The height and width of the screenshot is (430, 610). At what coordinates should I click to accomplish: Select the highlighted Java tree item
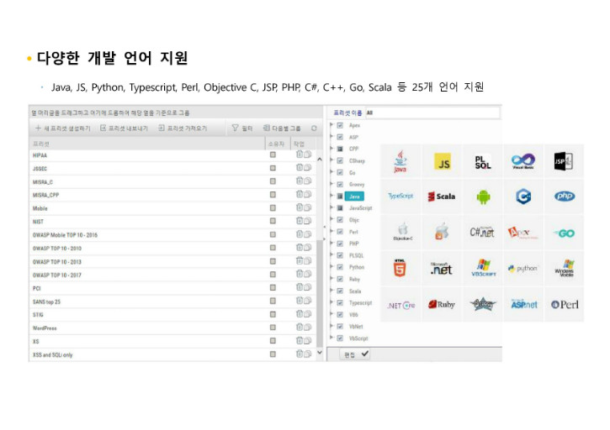354,197
